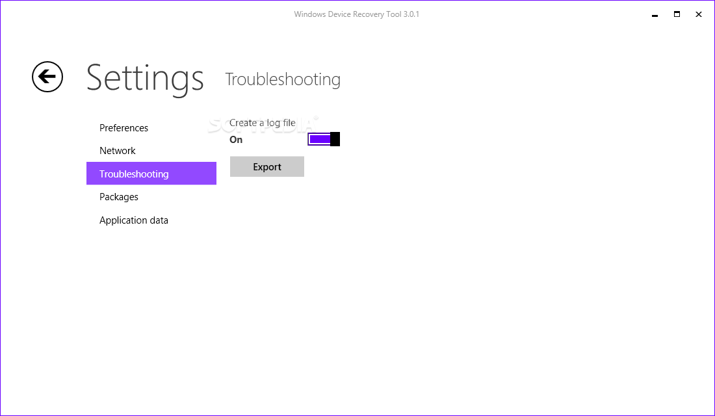
Task: Click the 'On' status text
Action: pyautogui.click(x=236, y=140)
